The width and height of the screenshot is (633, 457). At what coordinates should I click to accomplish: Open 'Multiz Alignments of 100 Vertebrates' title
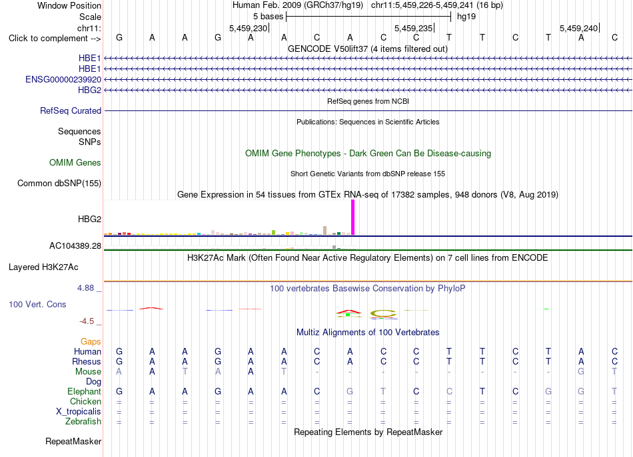click(x=368, y=333)
